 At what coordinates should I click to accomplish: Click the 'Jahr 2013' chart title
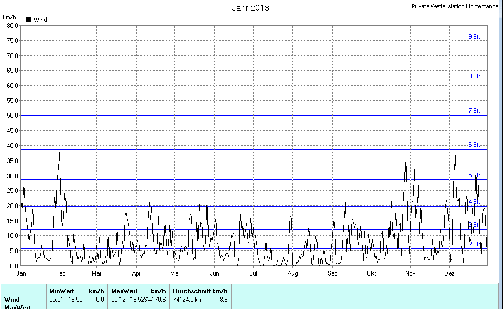coord(250,8)
